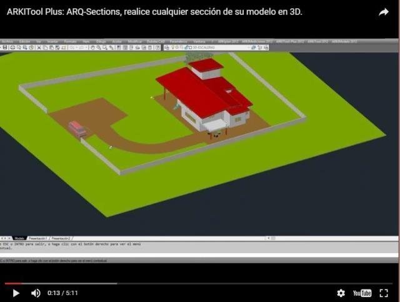Click the Cut (scissors) toolbar icon
The height and width of the screenshot is (302, 400).
pos(39,48)
